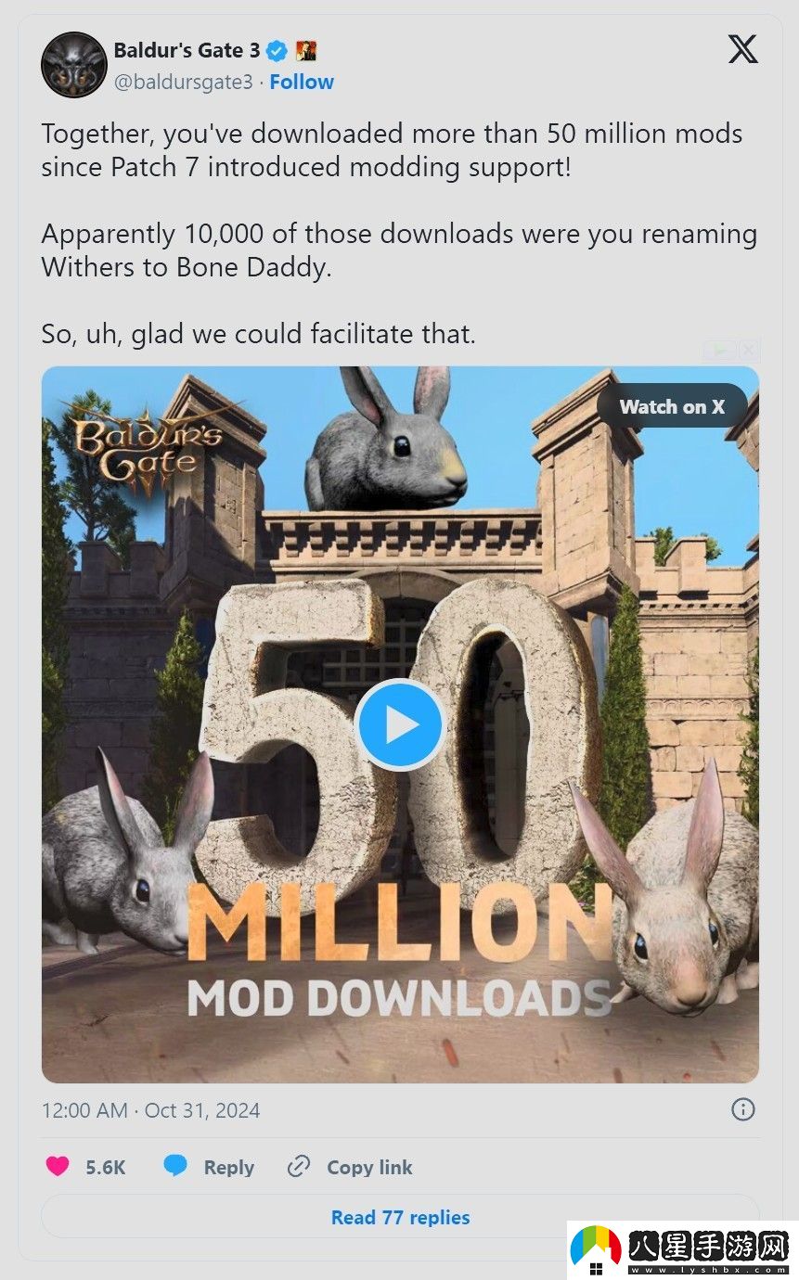799x1280 pixels.
Task: Click the video thumbnail Baldur's Gate logo
Action: pyautogui.click(x=136, y=441)
